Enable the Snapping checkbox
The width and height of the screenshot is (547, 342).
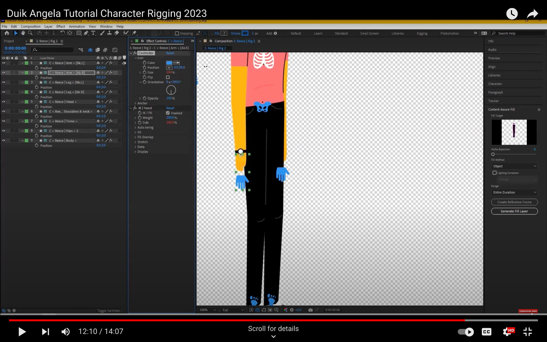tap(177, 33)
